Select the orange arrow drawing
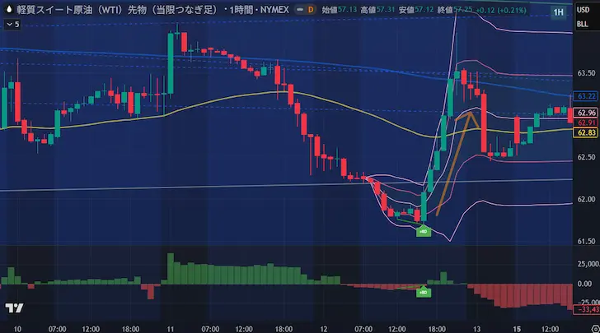Image resolution: width=600 pixels, height=333 pixels. click(455, 161)
